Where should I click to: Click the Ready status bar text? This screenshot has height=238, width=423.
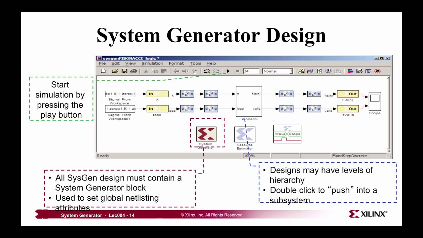pos(103,156)
